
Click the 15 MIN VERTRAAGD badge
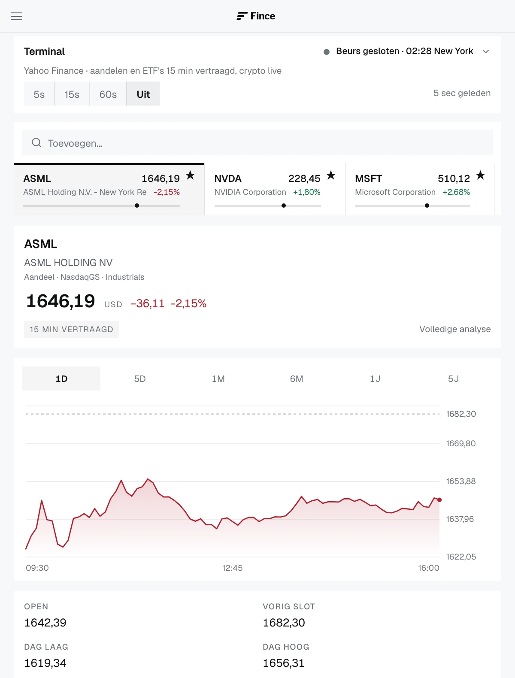72,330
